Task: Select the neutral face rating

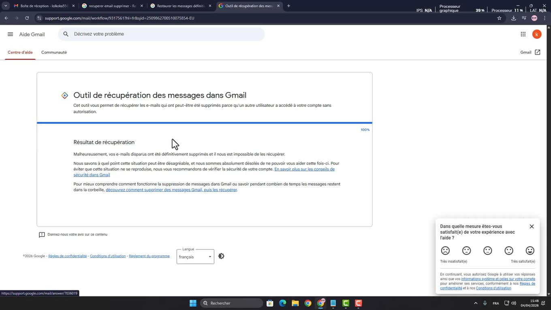Action: click(x=487, y=251)
